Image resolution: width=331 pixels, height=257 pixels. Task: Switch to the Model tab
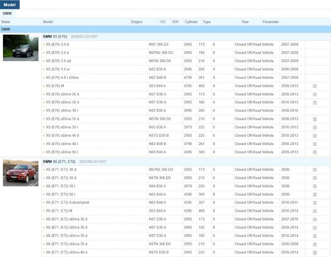click(x=10, y=5)
